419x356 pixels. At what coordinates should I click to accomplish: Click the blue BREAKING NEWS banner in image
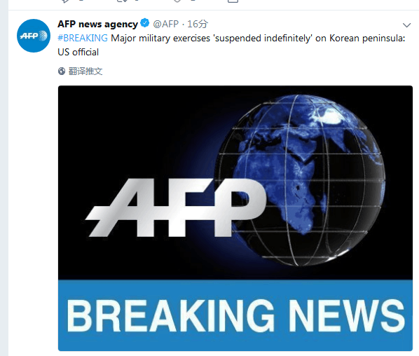tap(235, 315)
